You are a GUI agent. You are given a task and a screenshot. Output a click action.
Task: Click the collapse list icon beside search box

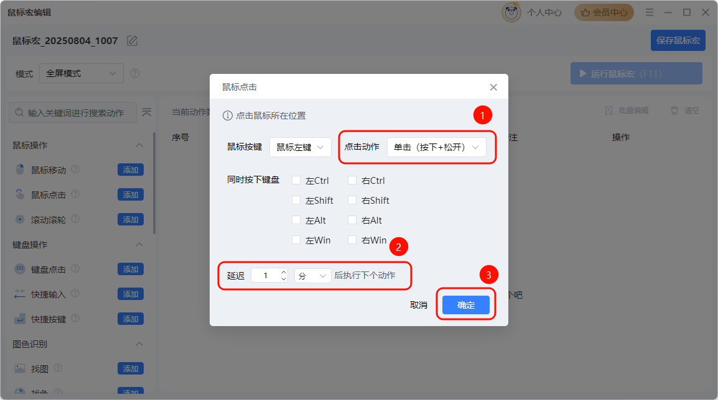(x=147, y=112)
